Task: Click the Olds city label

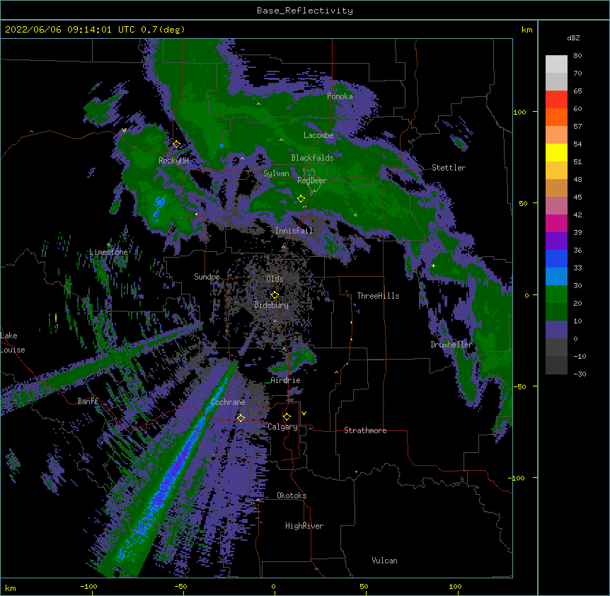Action: coord(275,279)
